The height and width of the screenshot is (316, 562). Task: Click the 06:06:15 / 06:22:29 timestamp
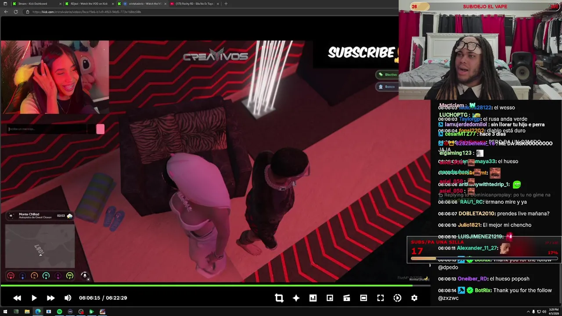pyautogui.click(x=103, y=298)
